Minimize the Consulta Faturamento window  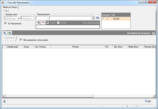pyautogui.click(x=141, y=2)
